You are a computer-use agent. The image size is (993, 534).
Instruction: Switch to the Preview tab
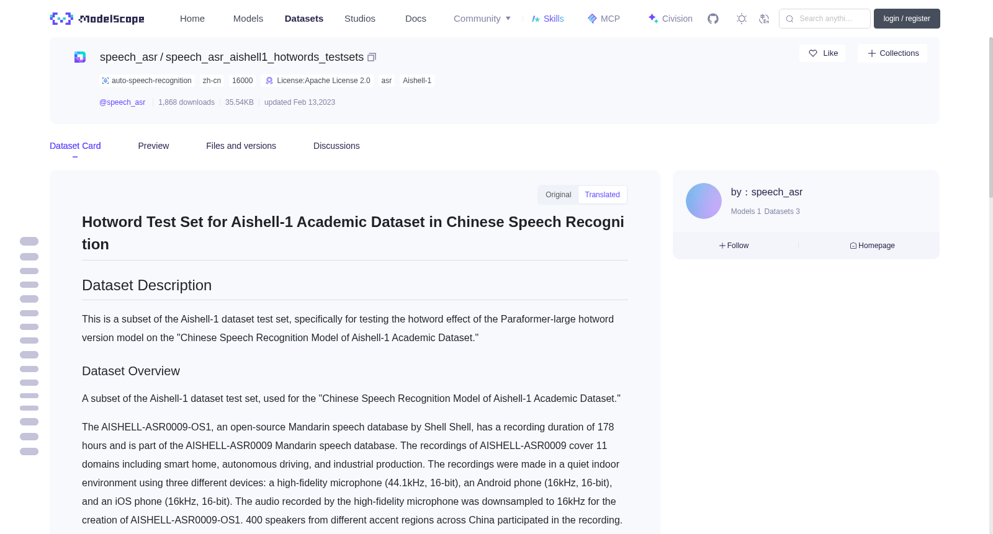click(x=153, y=146)
